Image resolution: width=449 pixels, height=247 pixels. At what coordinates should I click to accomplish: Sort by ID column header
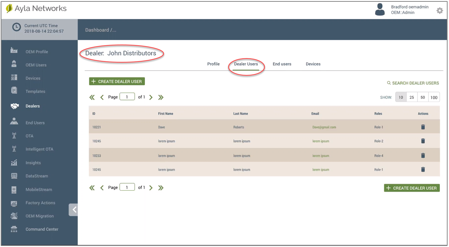tap(94, 114)
